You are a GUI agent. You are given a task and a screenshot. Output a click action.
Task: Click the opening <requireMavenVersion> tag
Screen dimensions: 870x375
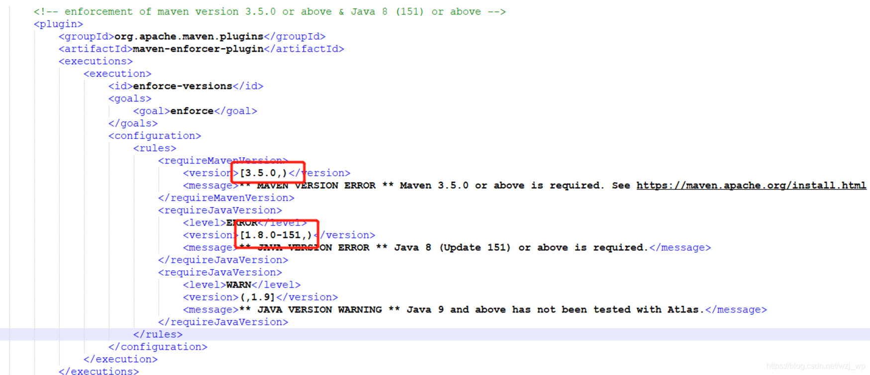coord(223,160)
